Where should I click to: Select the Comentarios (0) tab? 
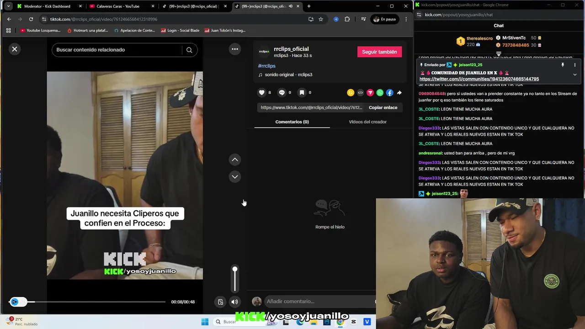point(292,122)
